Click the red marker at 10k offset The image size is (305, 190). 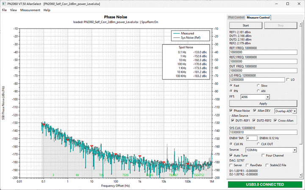click(164, 162)
